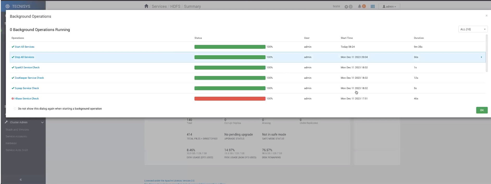Collapse the sidebar with the double-chevron icon
The width and height of the screenshot is (491, 184).
[21, 180]
